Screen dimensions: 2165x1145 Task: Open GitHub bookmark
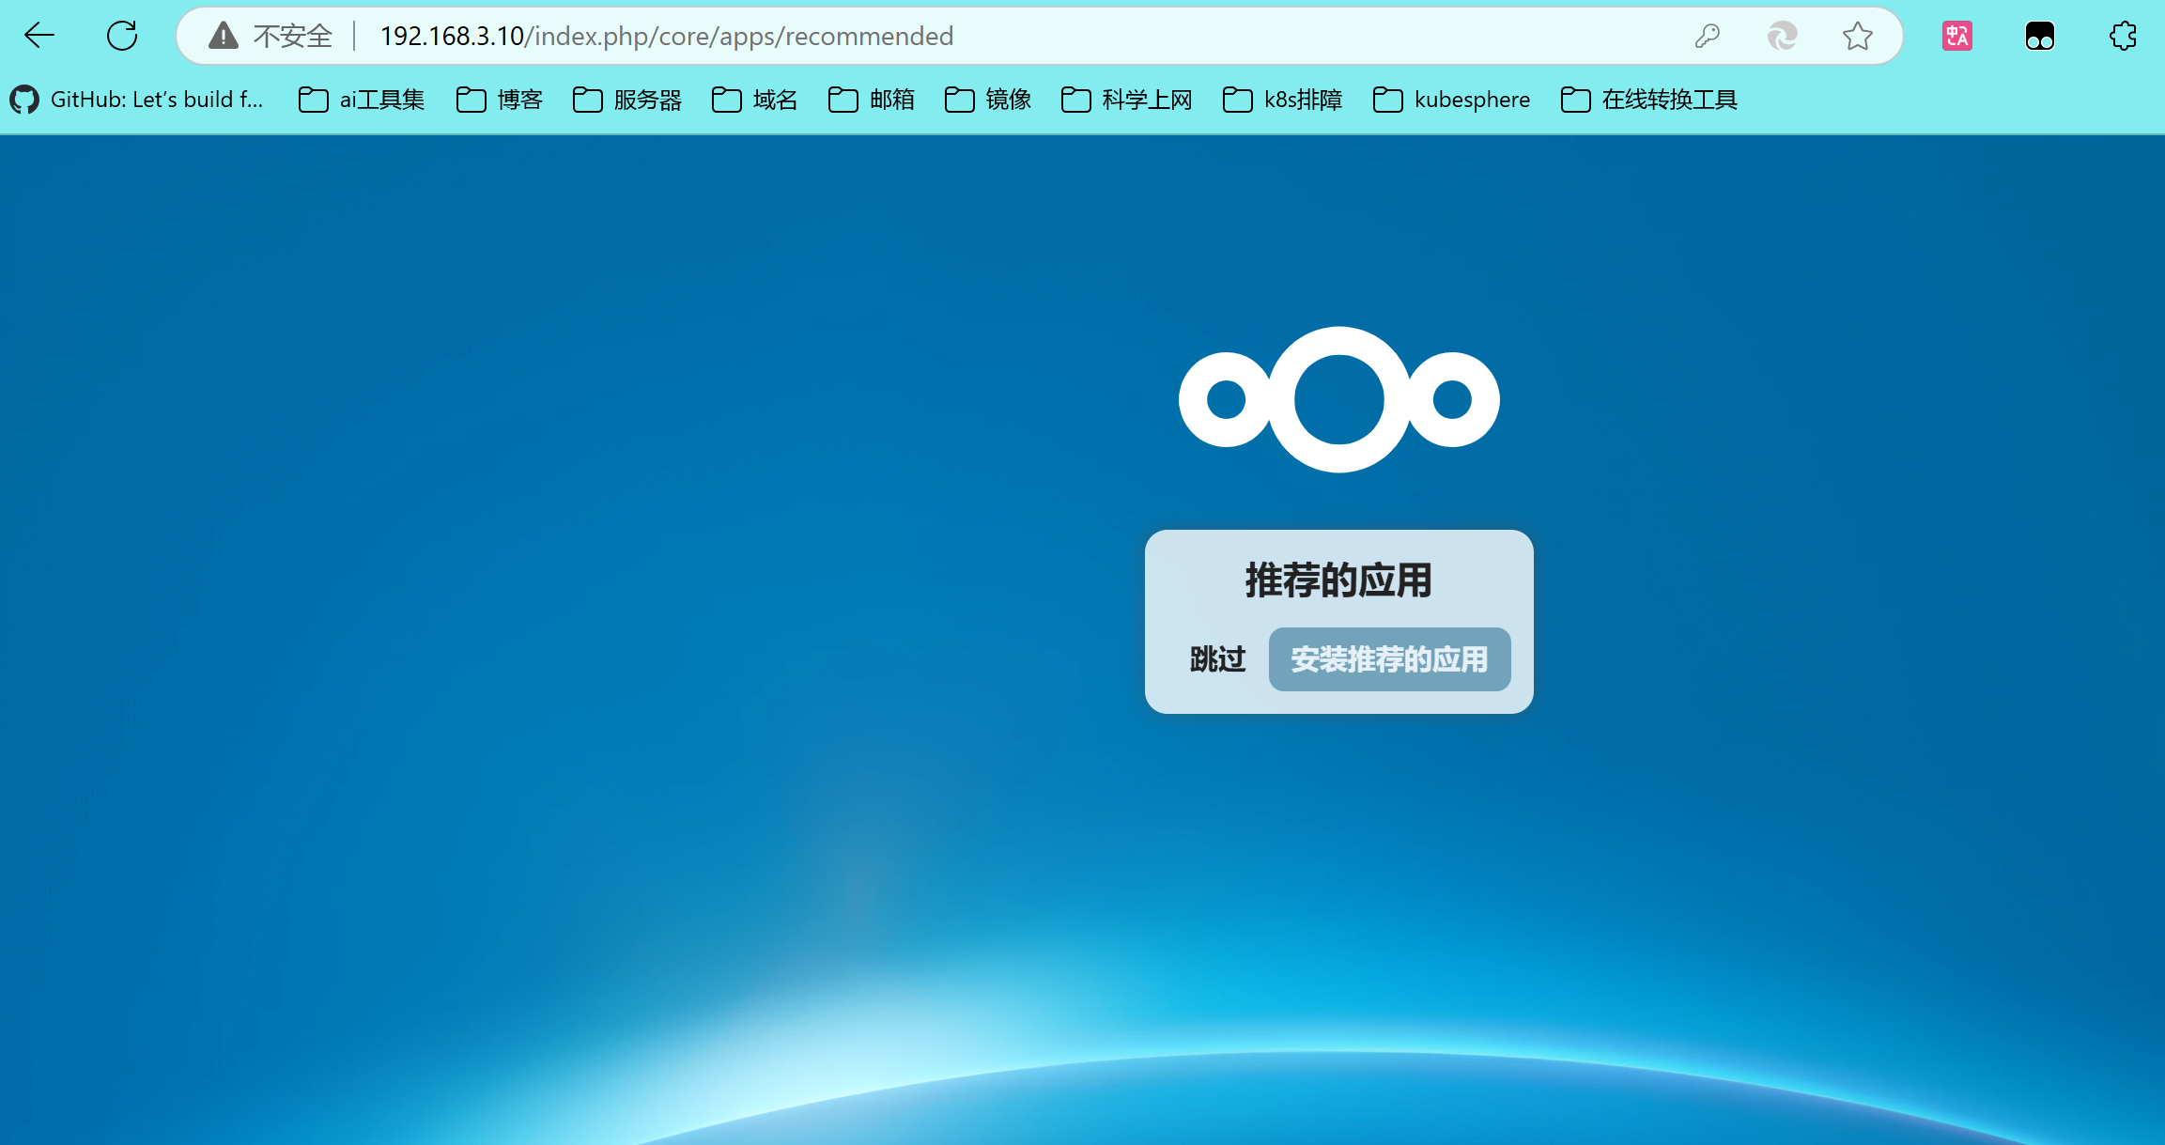click(x=138, y=100)
